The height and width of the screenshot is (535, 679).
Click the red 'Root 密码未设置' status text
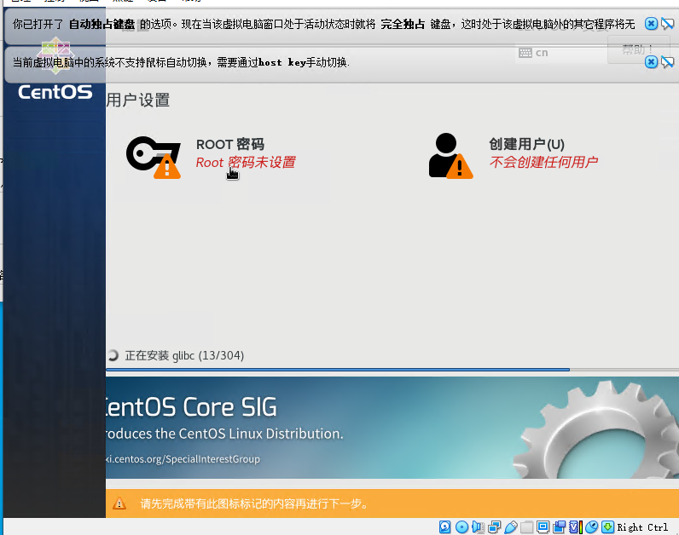click(246, 163)
